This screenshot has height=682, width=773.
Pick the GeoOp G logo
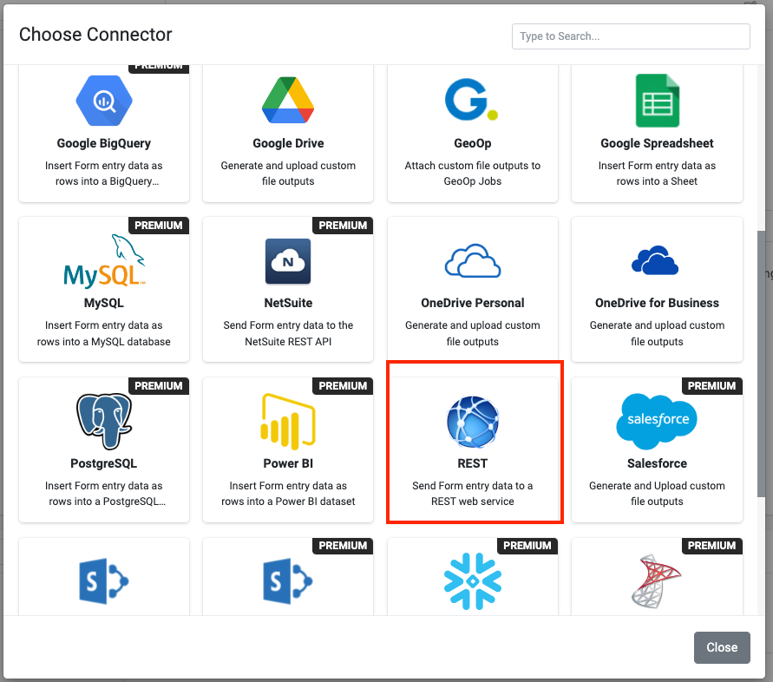coord(471,100)
